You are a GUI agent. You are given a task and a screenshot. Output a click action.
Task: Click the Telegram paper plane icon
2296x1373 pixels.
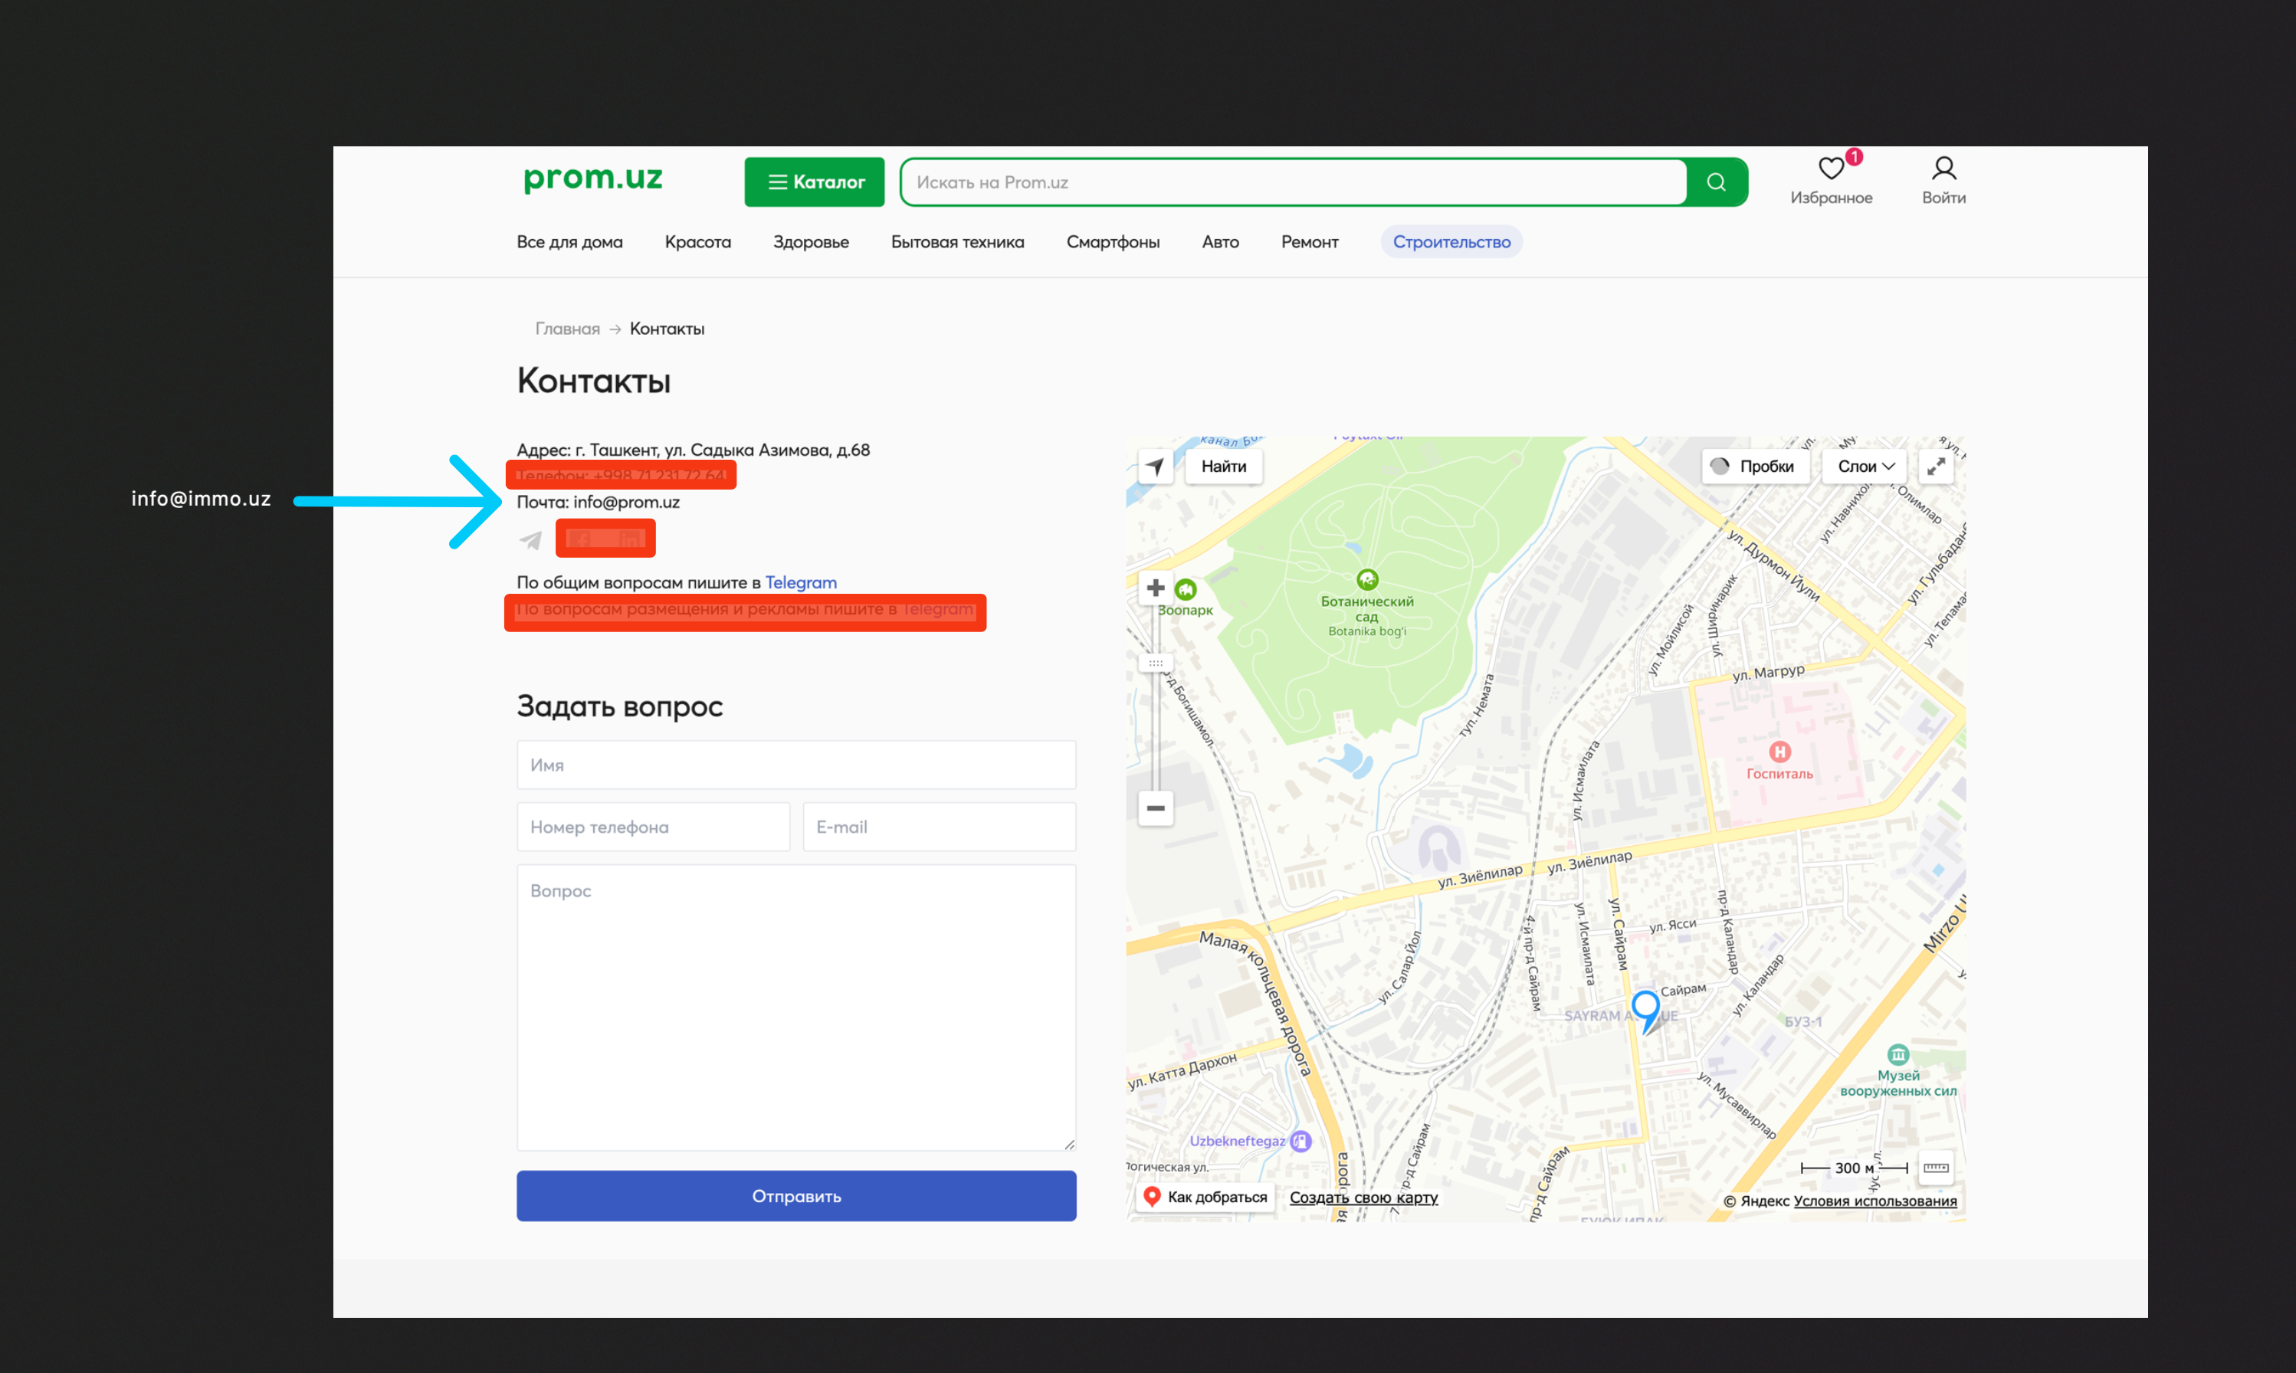(x=531, y=540)
